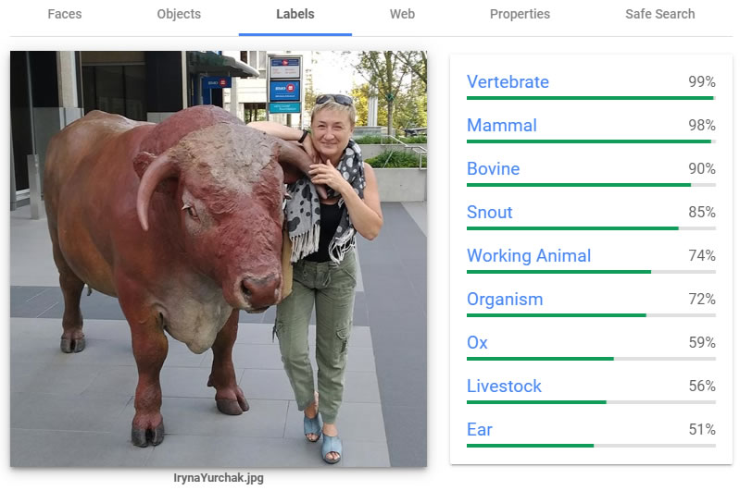Open the Objects tab
This screenshot has width=740, height=491.
179,14
